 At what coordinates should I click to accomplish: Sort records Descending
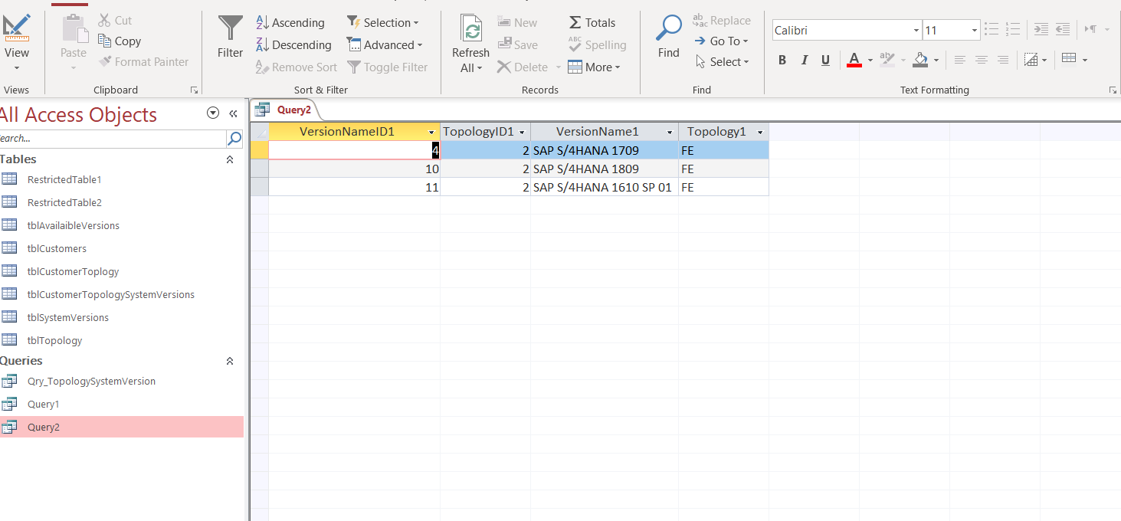[293, 45]
